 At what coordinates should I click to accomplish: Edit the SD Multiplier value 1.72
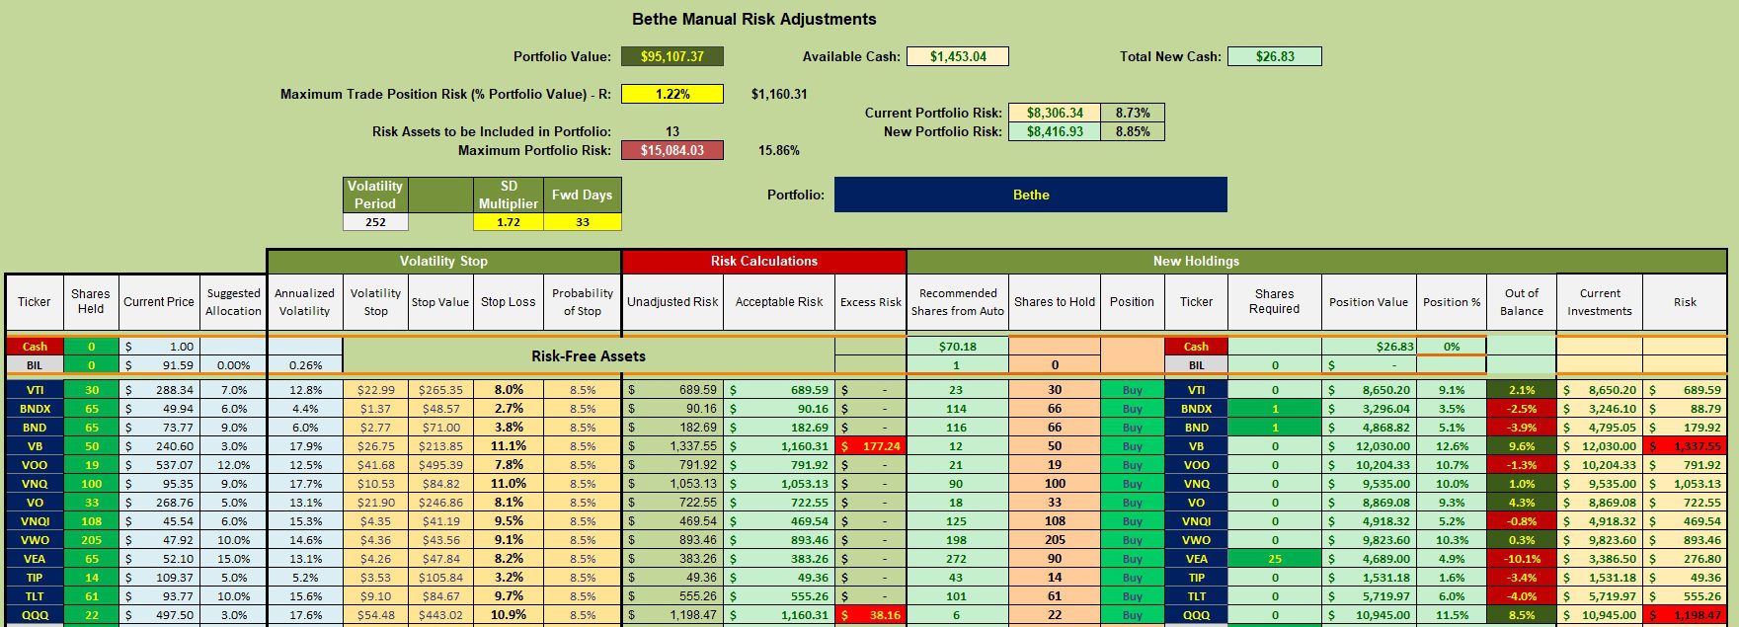(x=509, y=222)
